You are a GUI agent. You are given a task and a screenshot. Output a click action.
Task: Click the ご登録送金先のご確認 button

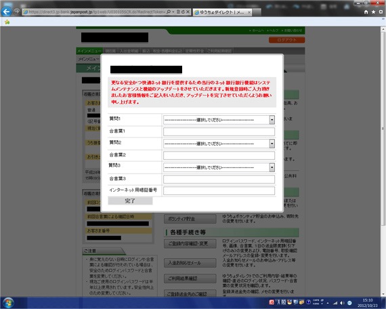190,293
